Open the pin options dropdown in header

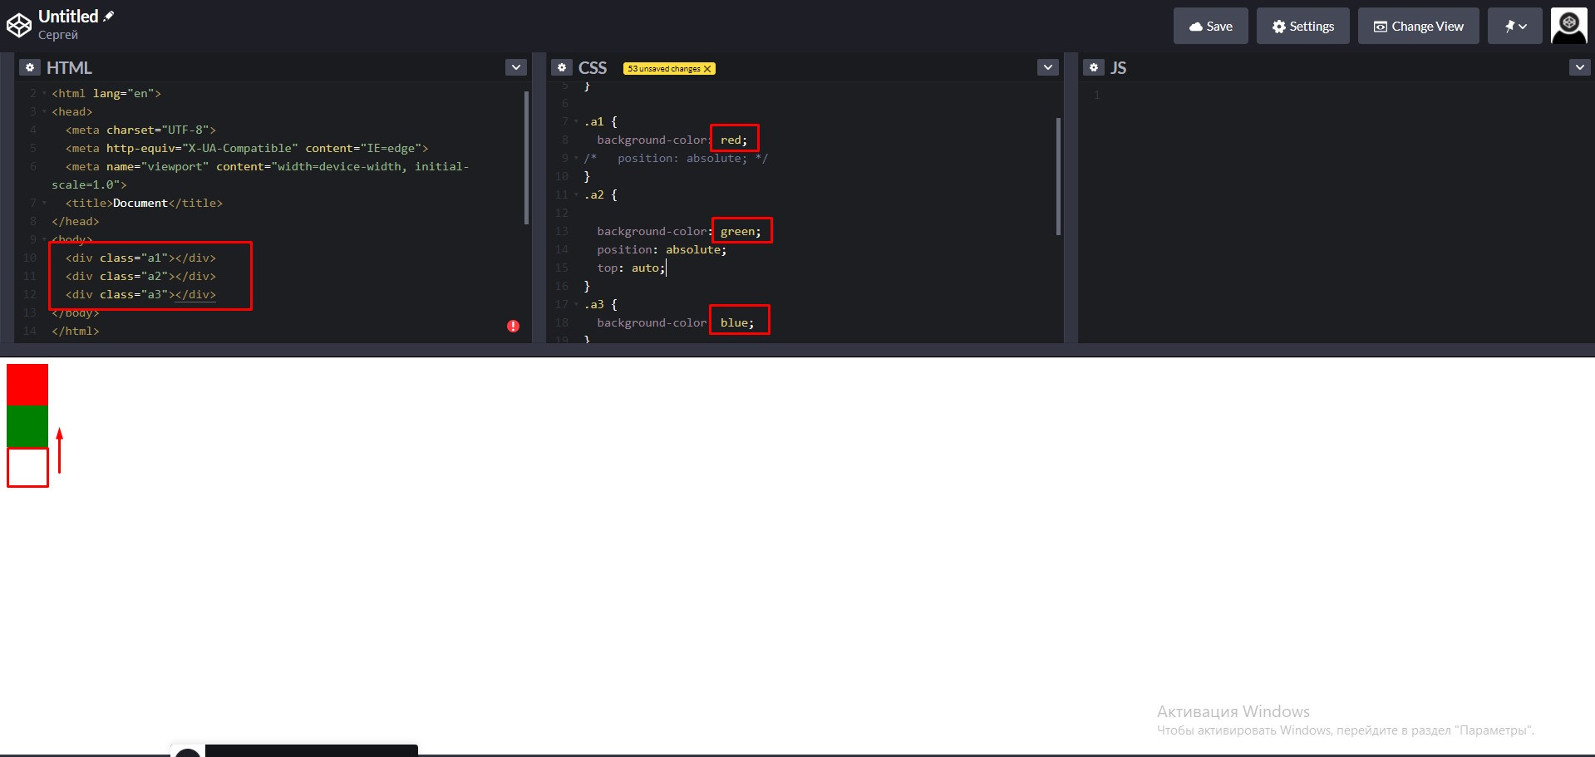pos(1514,26)
